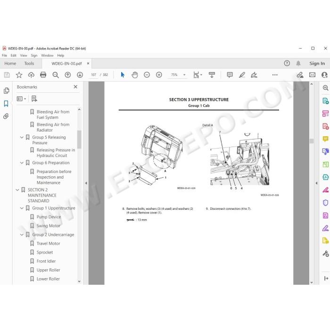Open the File menu
This screenshot has height=330, width=330.
[4, 55]
